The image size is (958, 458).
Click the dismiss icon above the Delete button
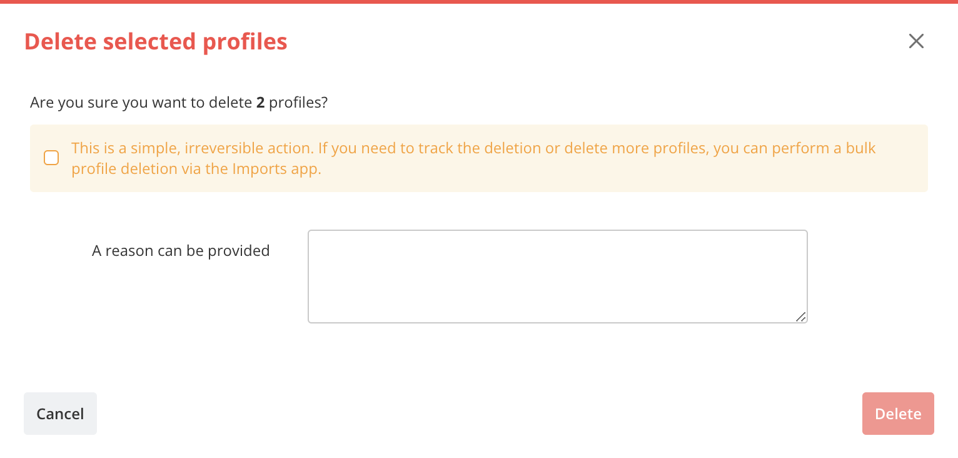coord(916,41)
